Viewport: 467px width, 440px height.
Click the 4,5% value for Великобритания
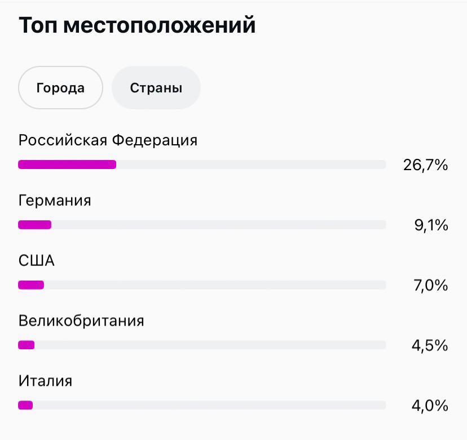pyautogui.click(x=429, y=345)
